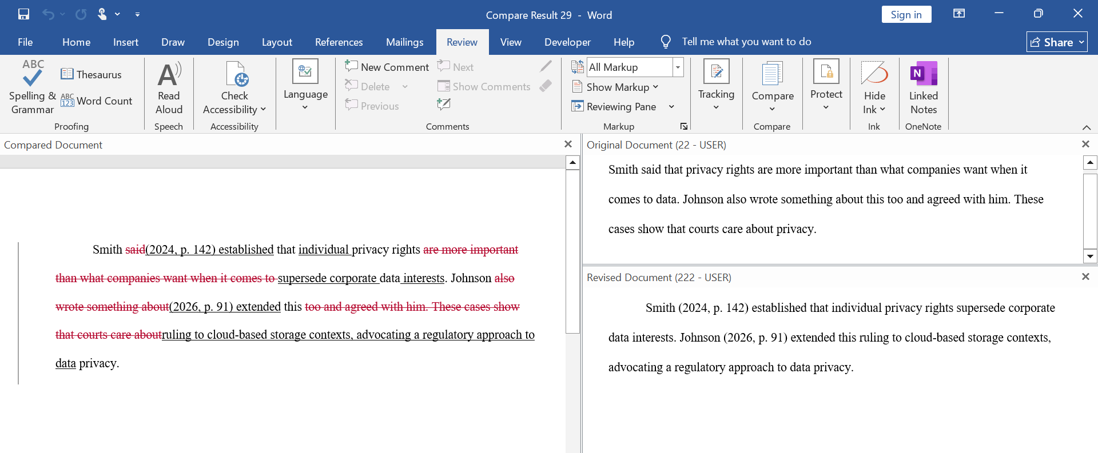Open the Compare documents tool
The image size is (1098, 453).
coord(773,87)
